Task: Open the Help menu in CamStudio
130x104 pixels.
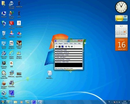Action: [79, 44]
